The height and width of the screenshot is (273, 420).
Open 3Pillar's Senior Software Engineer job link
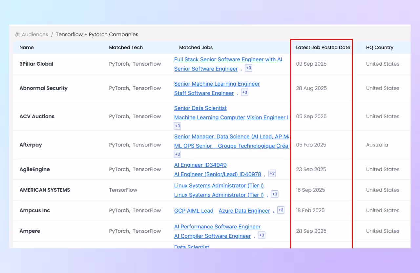point(206,69)
